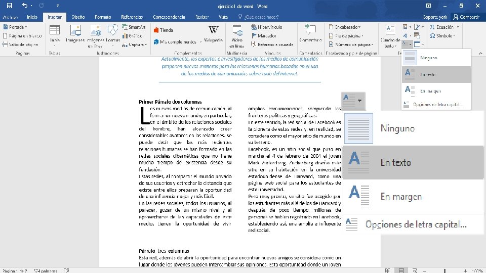Viewport: 486px width, 273px height.
Task: Insert a Marcador bookmark
Action: point(263,35)
